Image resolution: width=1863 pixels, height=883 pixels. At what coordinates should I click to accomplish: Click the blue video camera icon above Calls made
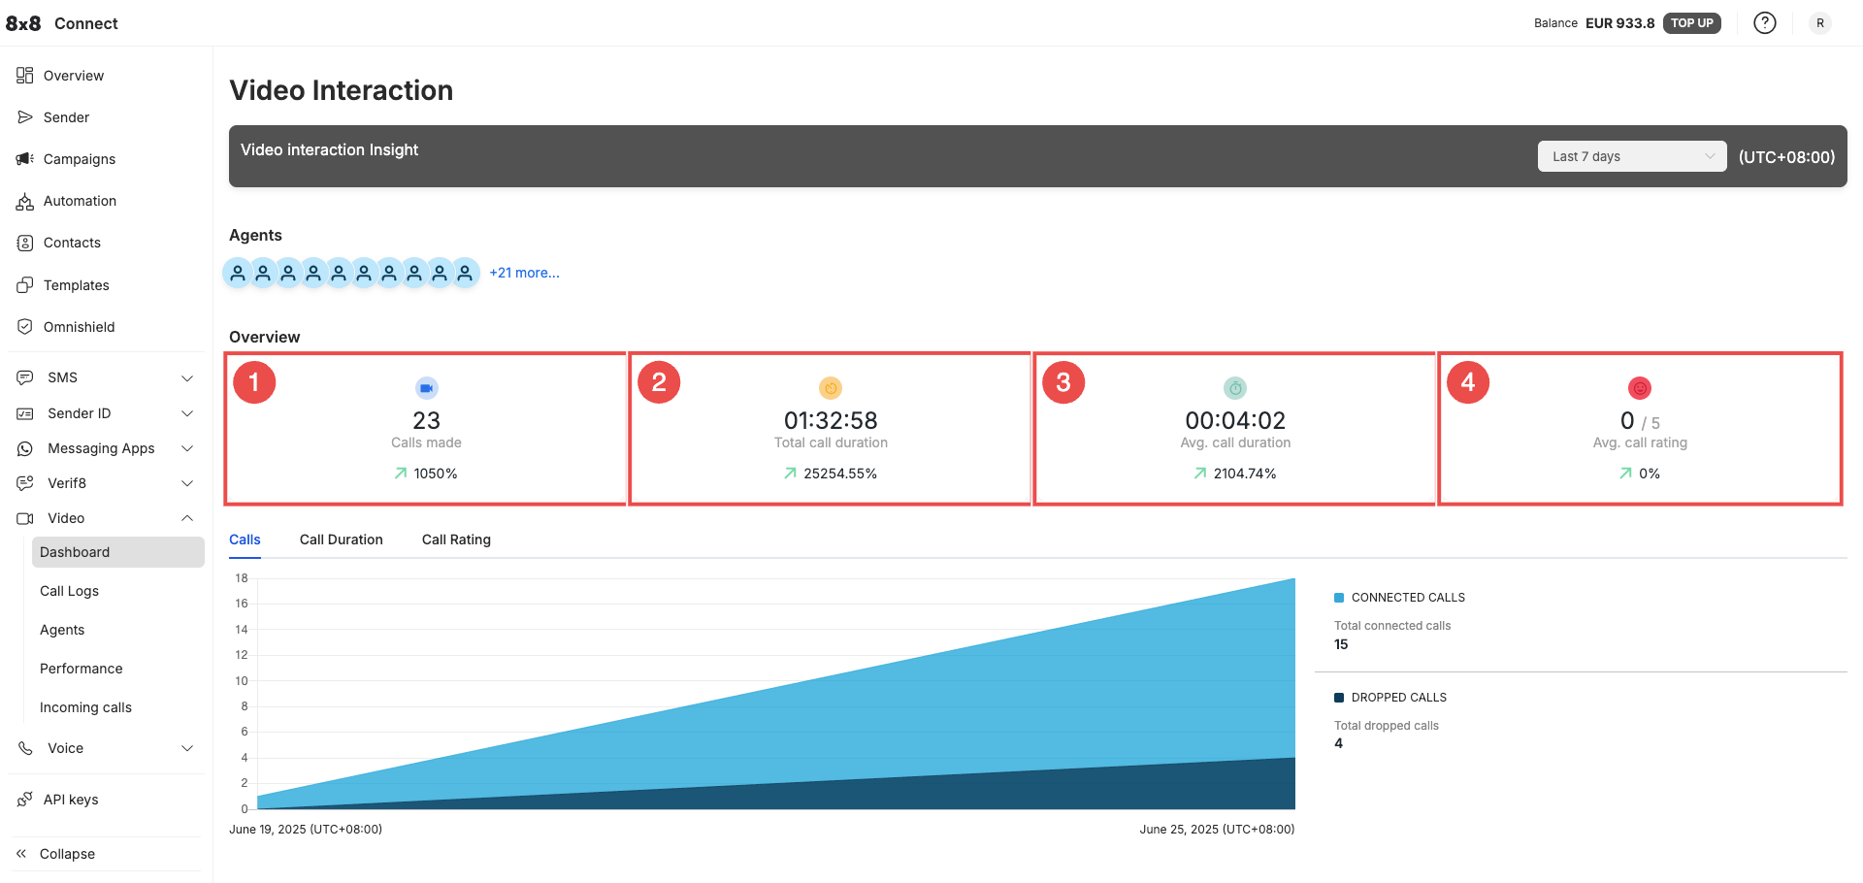coord(426,388)
